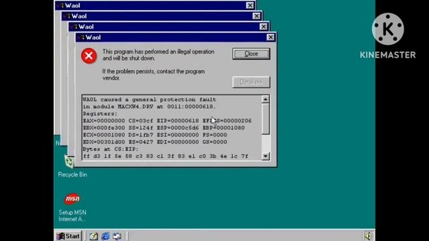
Task: Click the Show Desktop quick launch icon
Action: click(117, 236)
